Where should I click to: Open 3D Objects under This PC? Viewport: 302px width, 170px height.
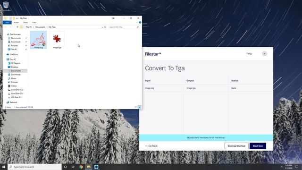coord(16,63)
